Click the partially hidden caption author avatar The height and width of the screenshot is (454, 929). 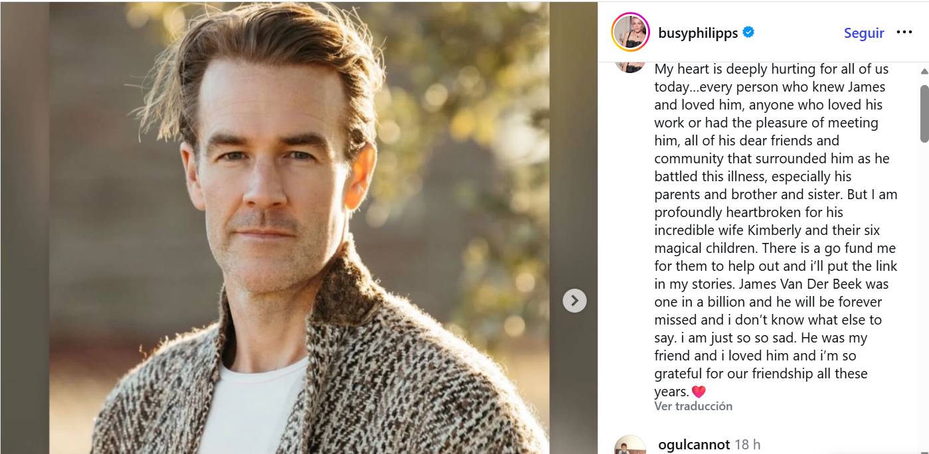630,66
